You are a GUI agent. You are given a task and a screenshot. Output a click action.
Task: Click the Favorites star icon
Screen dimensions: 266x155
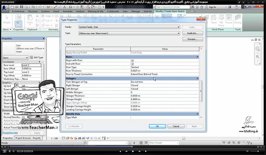[x=202, y=7]
